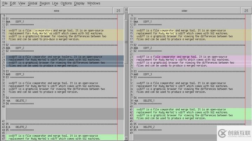Click line 15 'replacement fora Rudy' in mine
252x141 pixels.
click(x=23, y=33)
